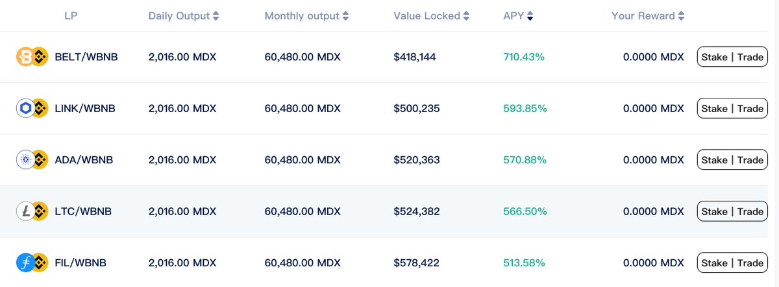779x287 pixels.
Task: Click the $524,382 value locked cell
Action: click(417, 211)
